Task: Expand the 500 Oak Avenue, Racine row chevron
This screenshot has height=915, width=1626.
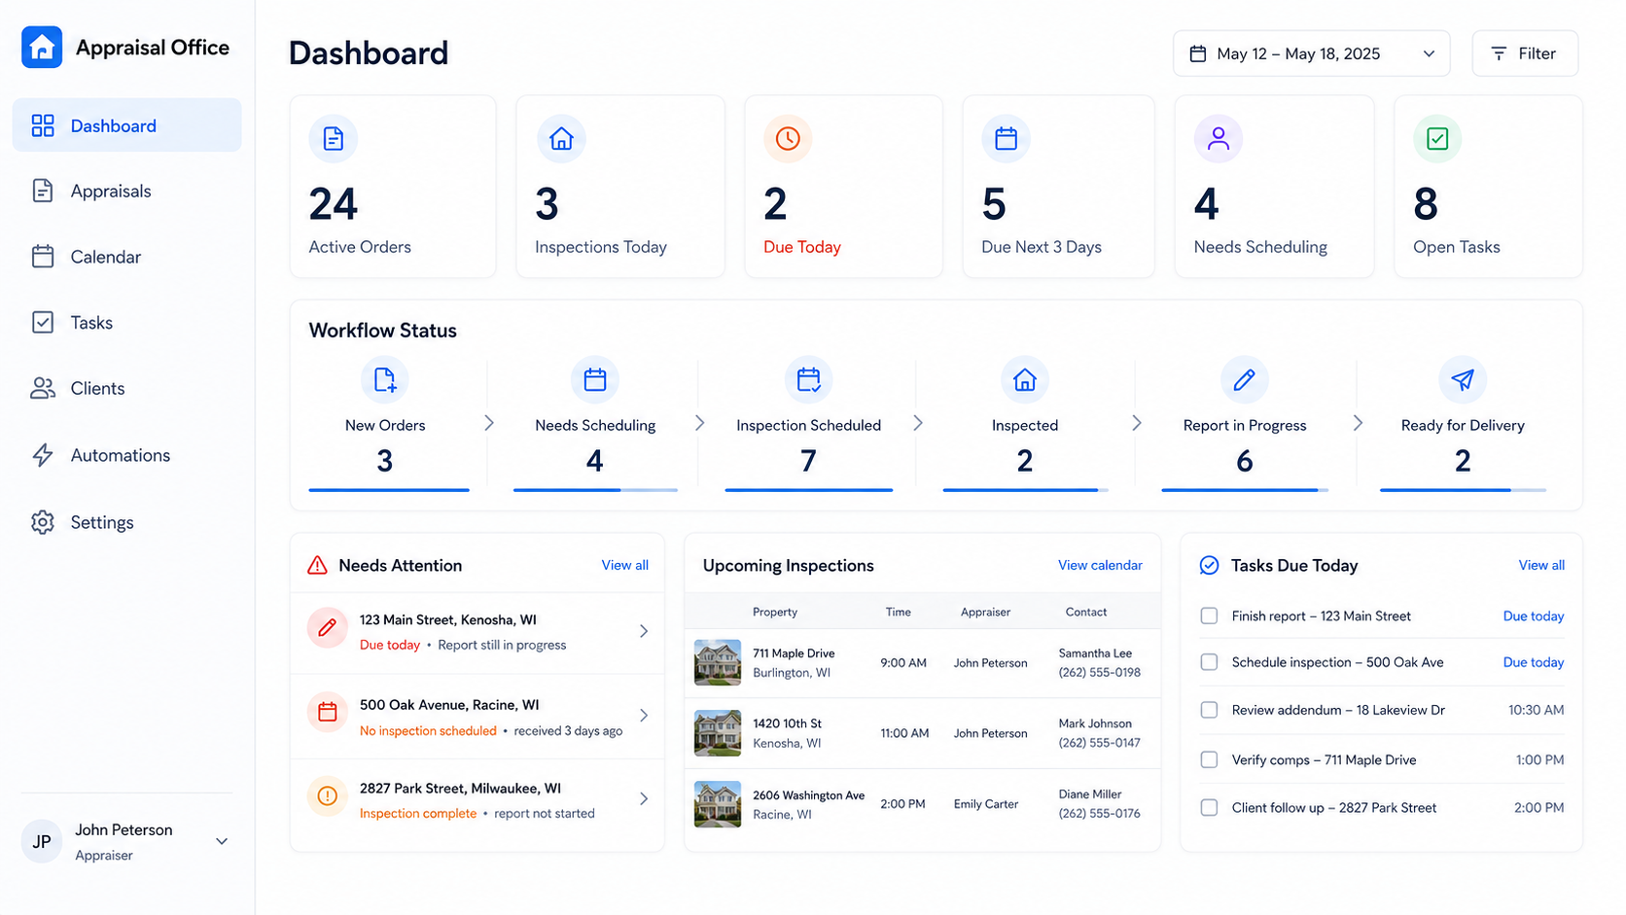Action: coord(644,716)
